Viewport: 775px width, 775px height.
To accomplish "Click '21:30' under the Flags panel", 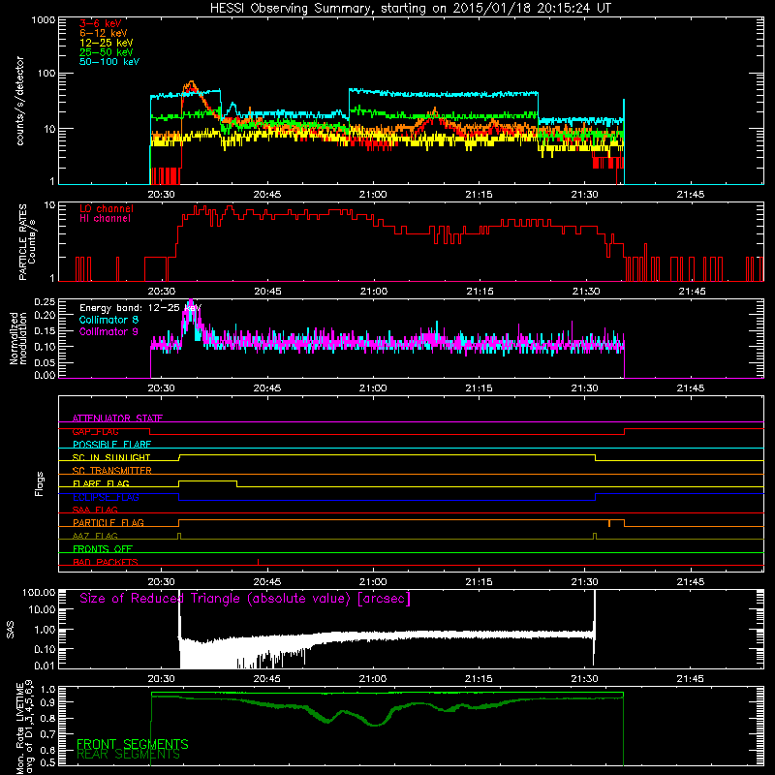I will 585,582.
